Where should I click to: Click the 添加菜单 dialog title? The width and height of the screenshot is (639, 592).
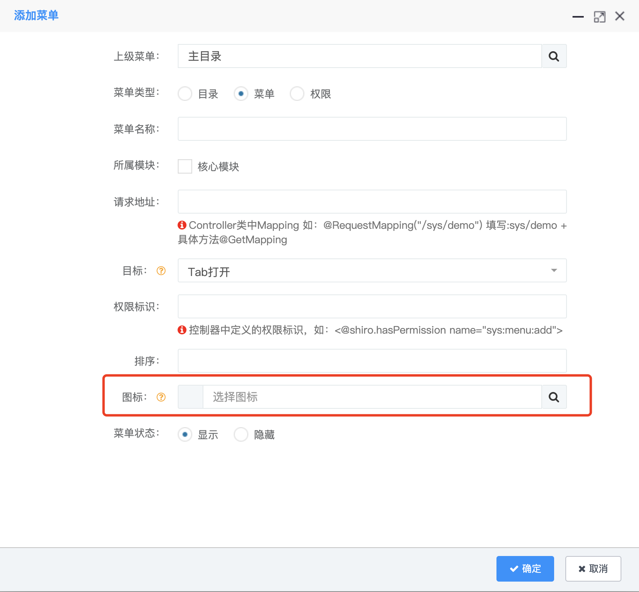tap(36, 16)
